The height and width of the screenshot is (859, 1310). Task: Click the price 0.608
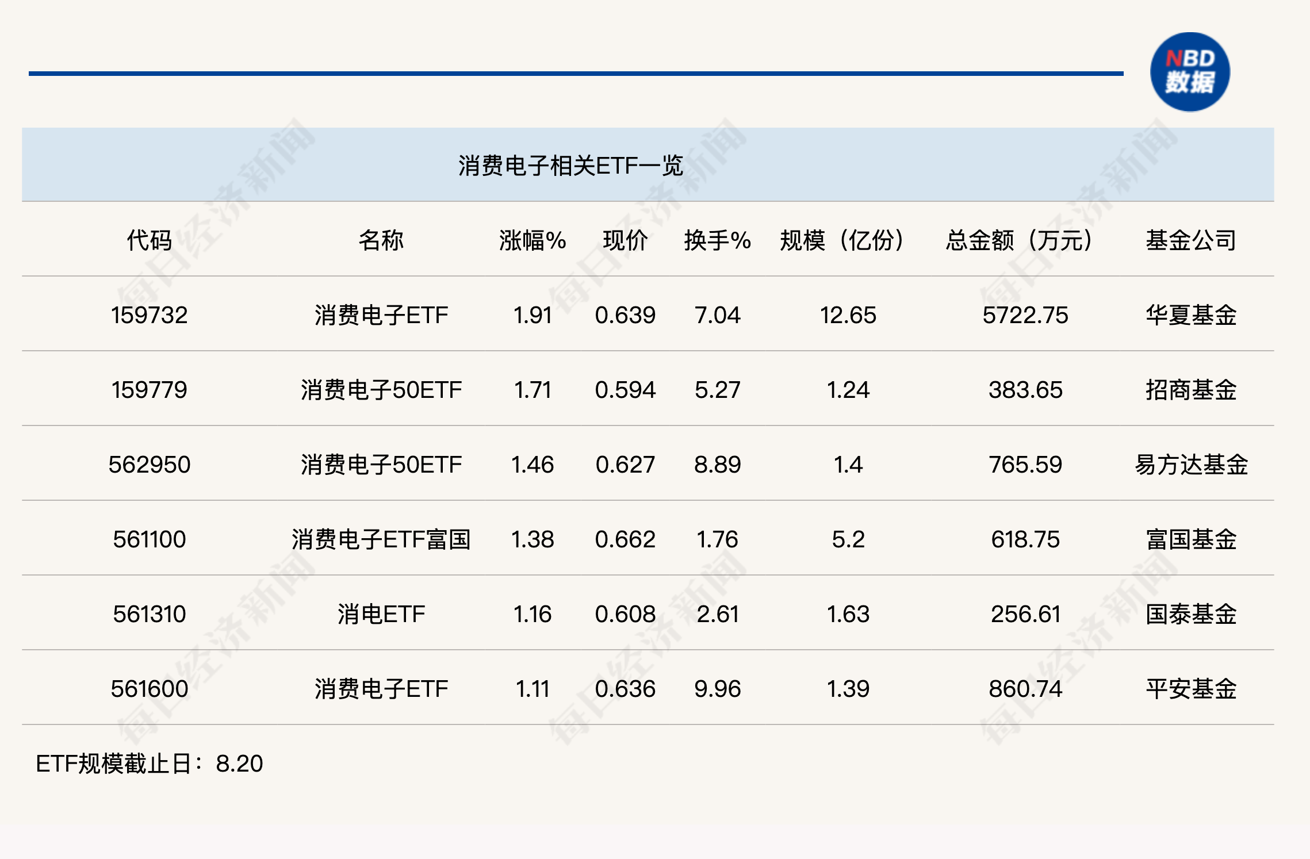[626, 614]
